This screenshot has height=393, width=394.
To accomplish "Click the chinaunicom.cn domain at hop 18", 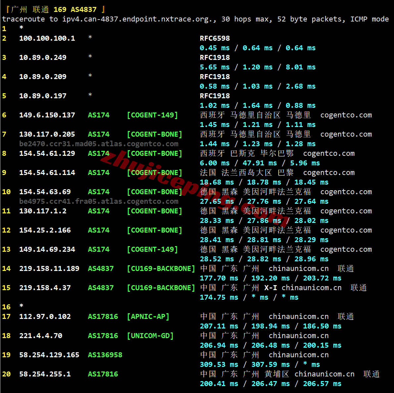I will coord(298,336).
